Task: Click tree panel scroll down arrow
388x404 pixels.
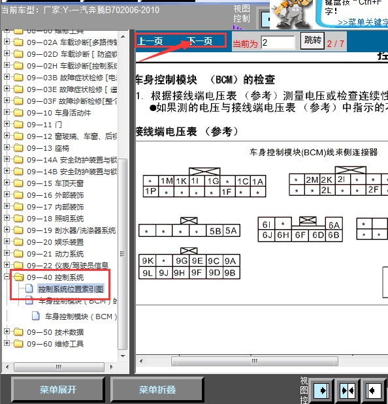Action: (x=123, y=356)
